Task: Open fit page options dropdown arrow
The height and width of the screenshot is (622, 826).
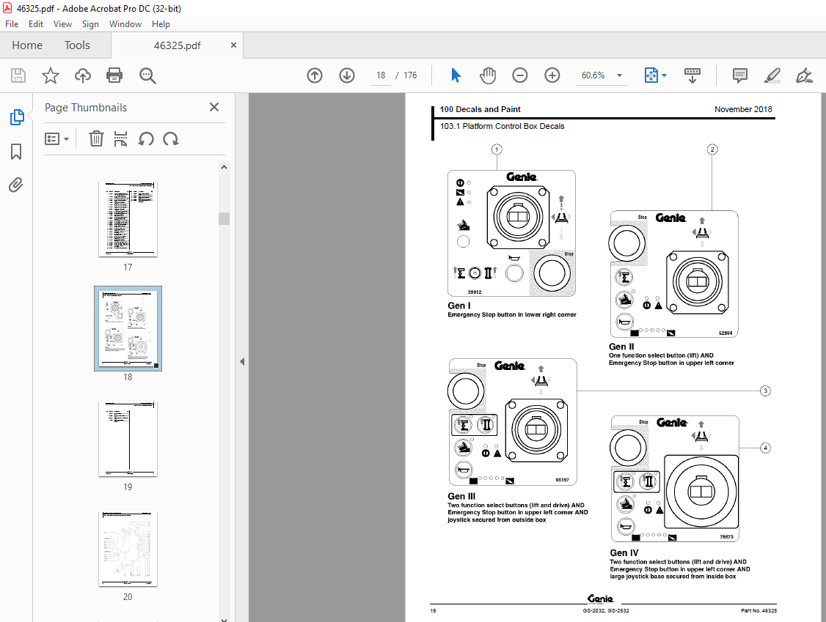Action: click(665, 75)
